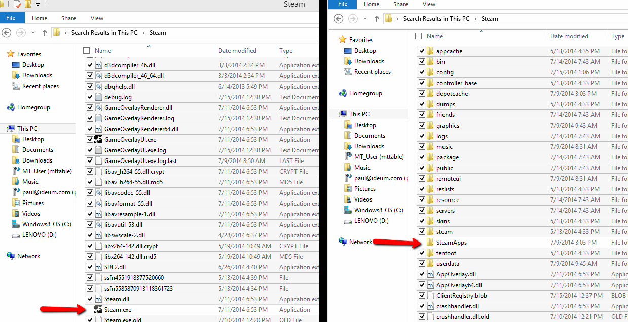Open the Home tab in left window
The width and height of the screenshot is (628, 322).
pos(40,18)
